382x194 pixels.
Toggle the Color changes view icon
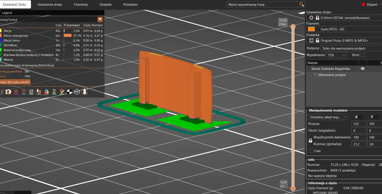point(47,92)
